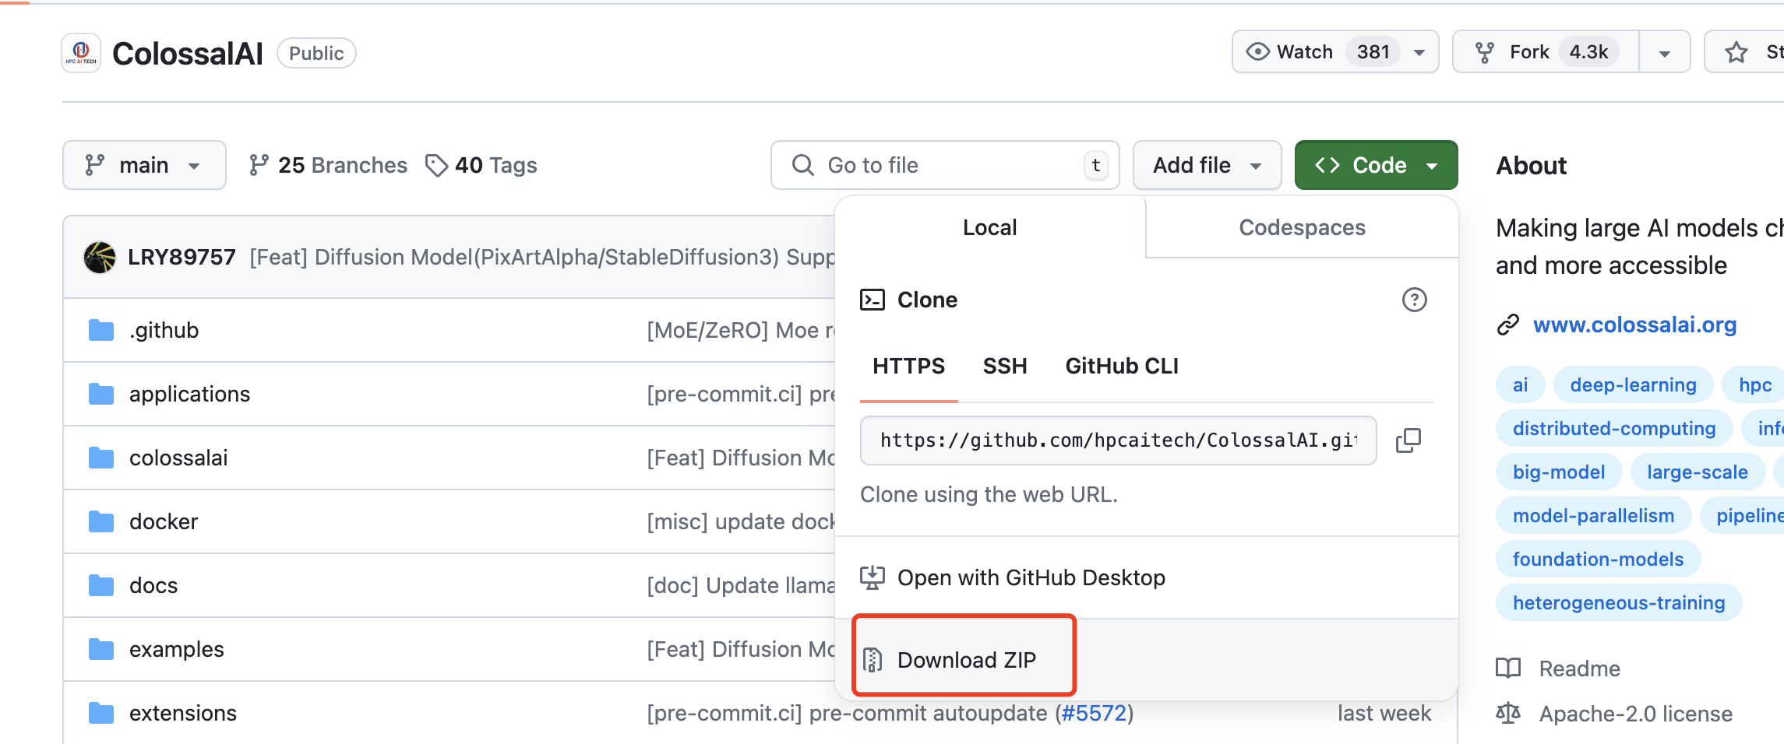The image size is (1784, 744).
Task: Open the distributed-computing topic tag
Action: pos(1614,428)
